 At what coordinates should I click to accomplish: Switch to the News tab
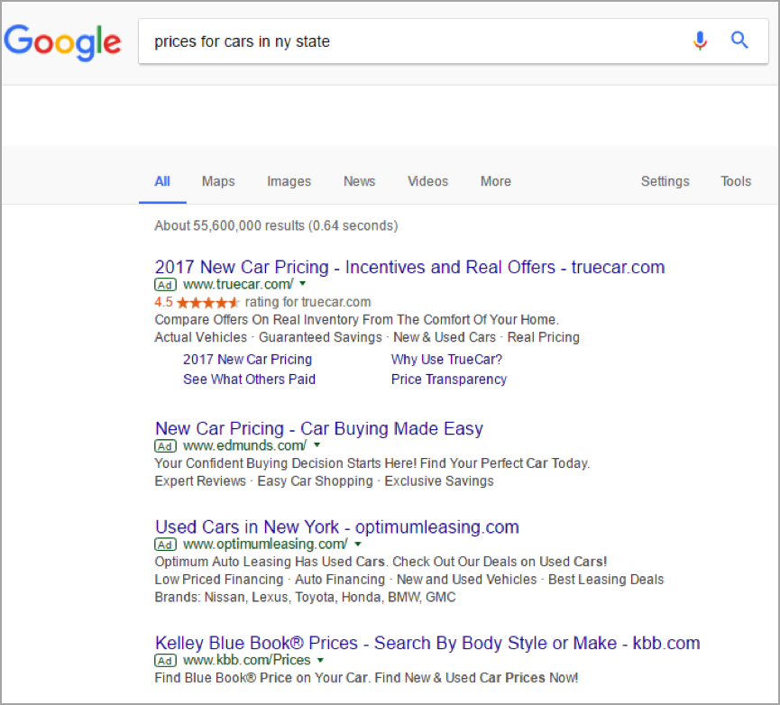359,181
